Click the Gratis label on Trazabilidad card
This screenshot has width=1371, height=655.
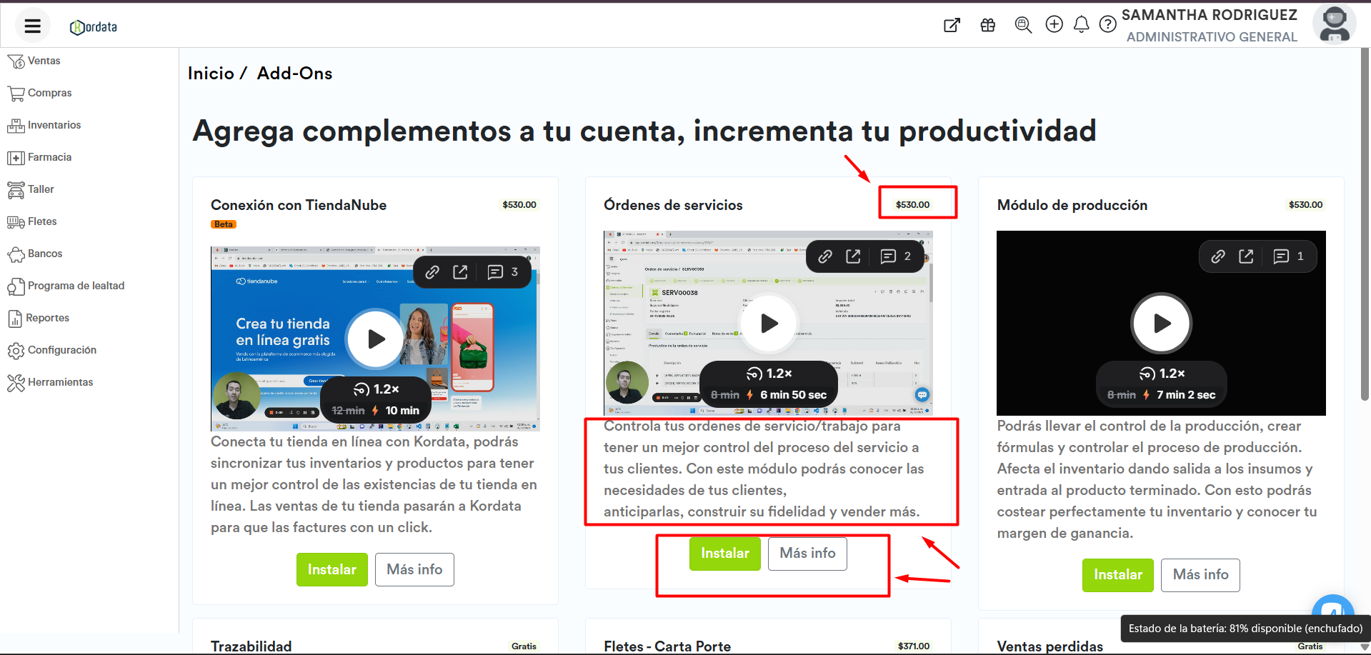pyautogui.click(x=524, y=646)
